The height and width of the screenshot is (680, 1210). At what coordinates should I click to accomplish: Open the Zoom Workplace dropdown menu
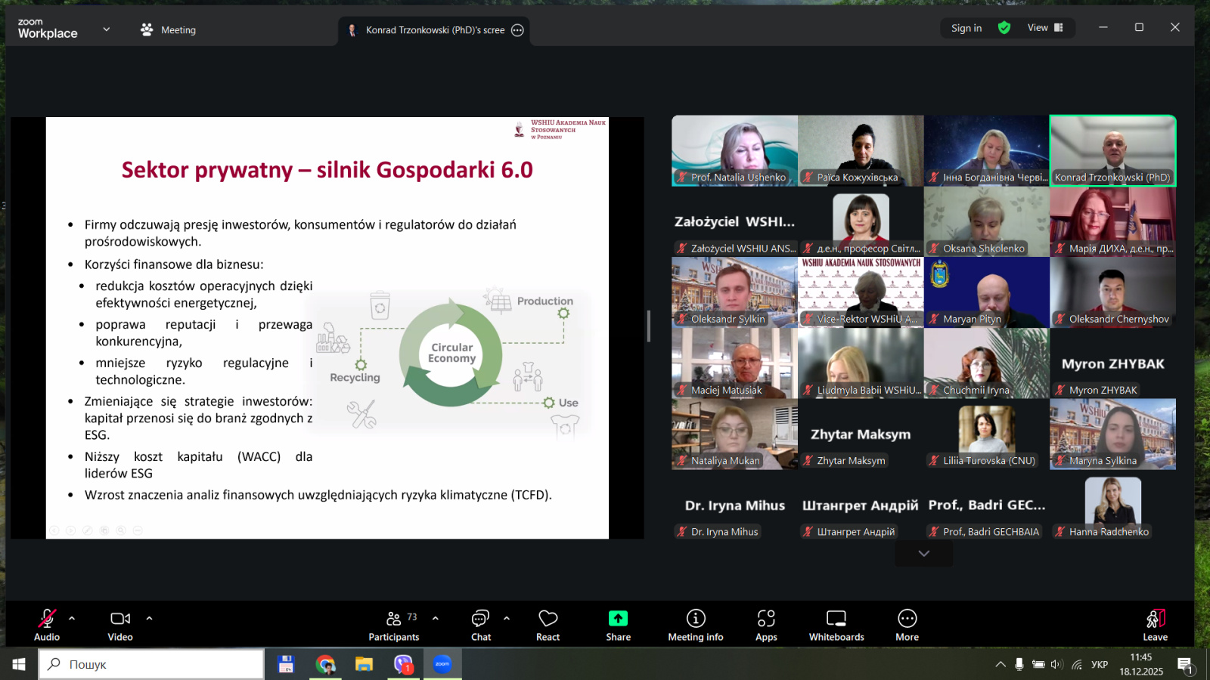click(x=106, y=29)
